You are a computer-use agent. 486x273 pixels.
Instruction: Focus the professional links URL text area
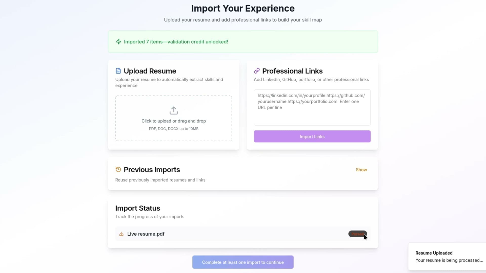coord(312,107)
